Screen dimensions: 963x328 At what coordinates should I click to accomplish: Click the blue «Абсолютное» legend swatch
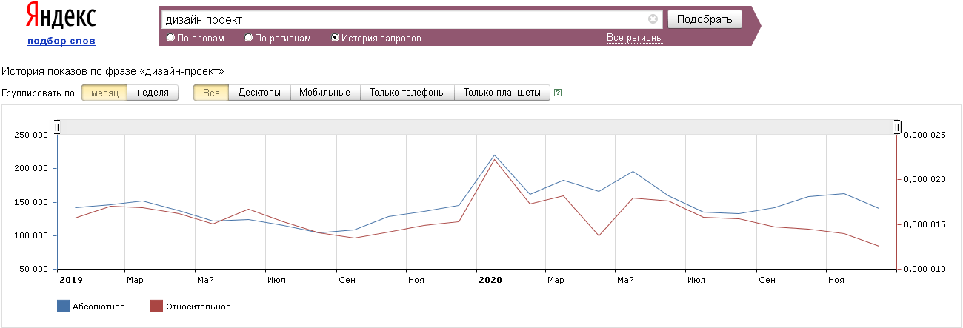pos(63,307)
